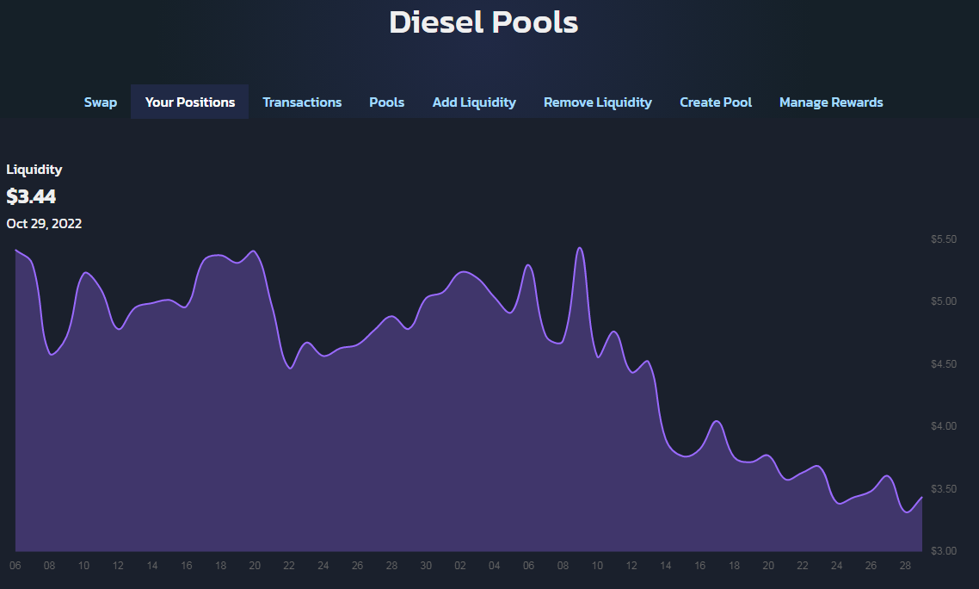
Task: Click the $5.00 axis label
Action: (x=944, y=301)
